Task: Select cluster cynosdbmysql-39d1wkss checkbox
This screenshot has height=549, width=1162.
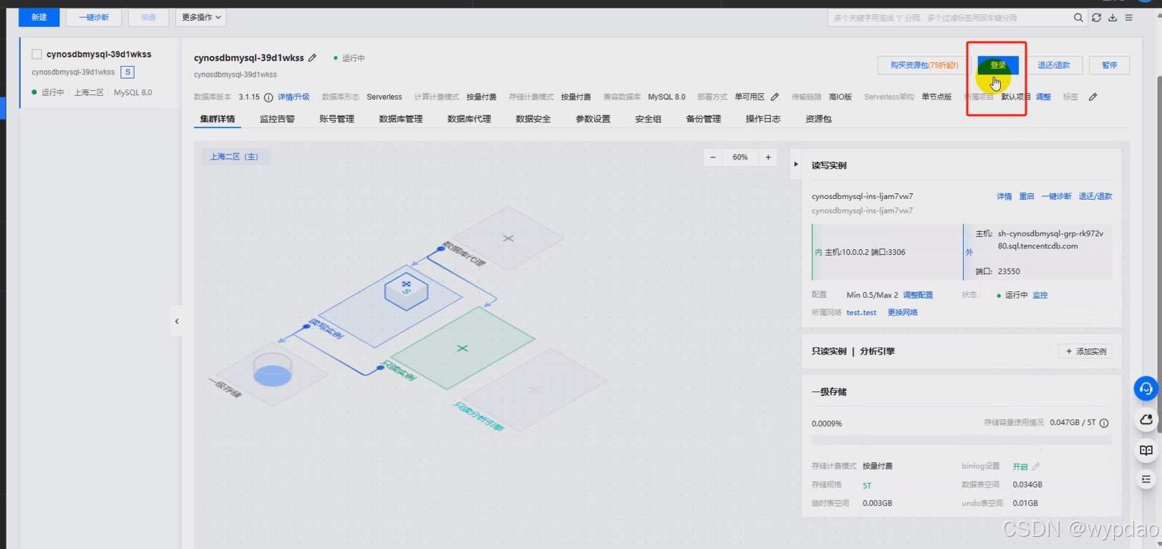Action: (37, 54)
